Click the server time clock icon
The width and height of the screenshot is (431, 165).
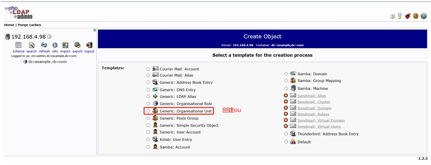pos(49,37)
